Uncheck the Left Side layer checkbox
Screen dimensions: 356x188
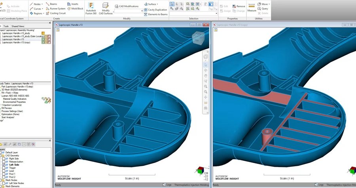[x=4, y=165]
